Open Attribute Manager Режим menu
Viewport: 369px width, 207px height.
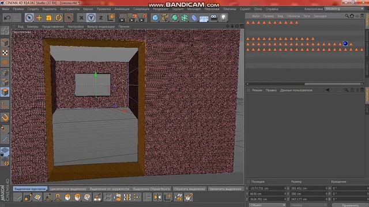[x=257, y=90]
